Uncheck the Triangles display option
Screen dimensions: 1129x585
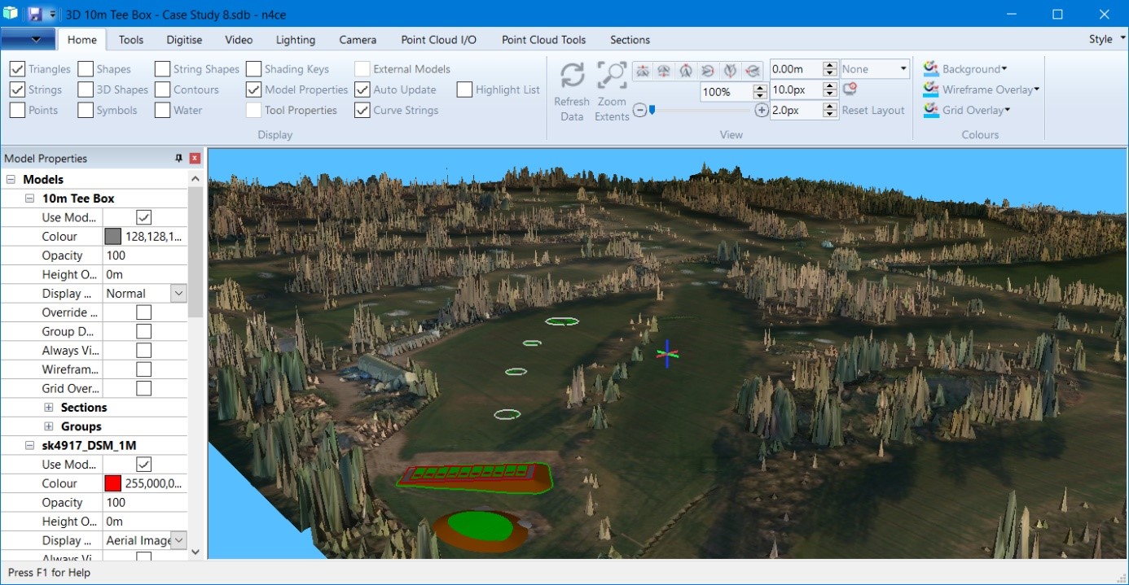click(17, 69)
